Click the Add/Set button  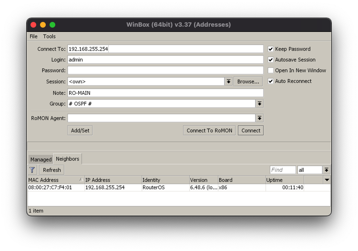[x=80, y=131]
